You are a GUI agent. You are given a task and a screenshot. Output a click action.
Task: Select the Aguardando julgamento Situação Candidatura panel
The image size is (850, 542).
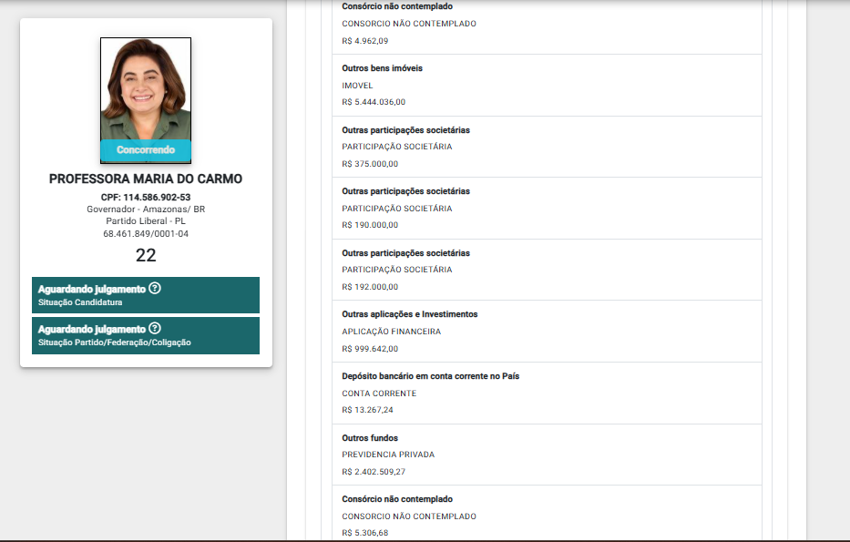(146, 295)
